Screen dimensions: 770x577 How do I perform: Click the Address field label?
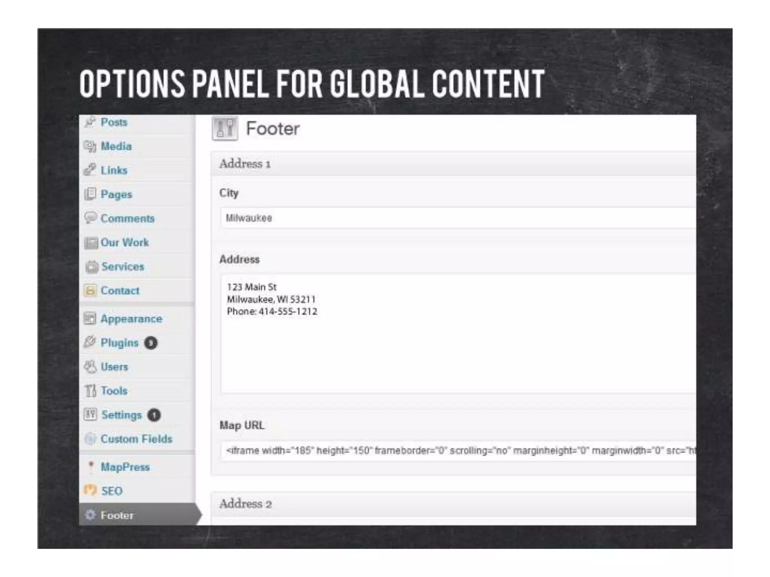click(239, 259)
